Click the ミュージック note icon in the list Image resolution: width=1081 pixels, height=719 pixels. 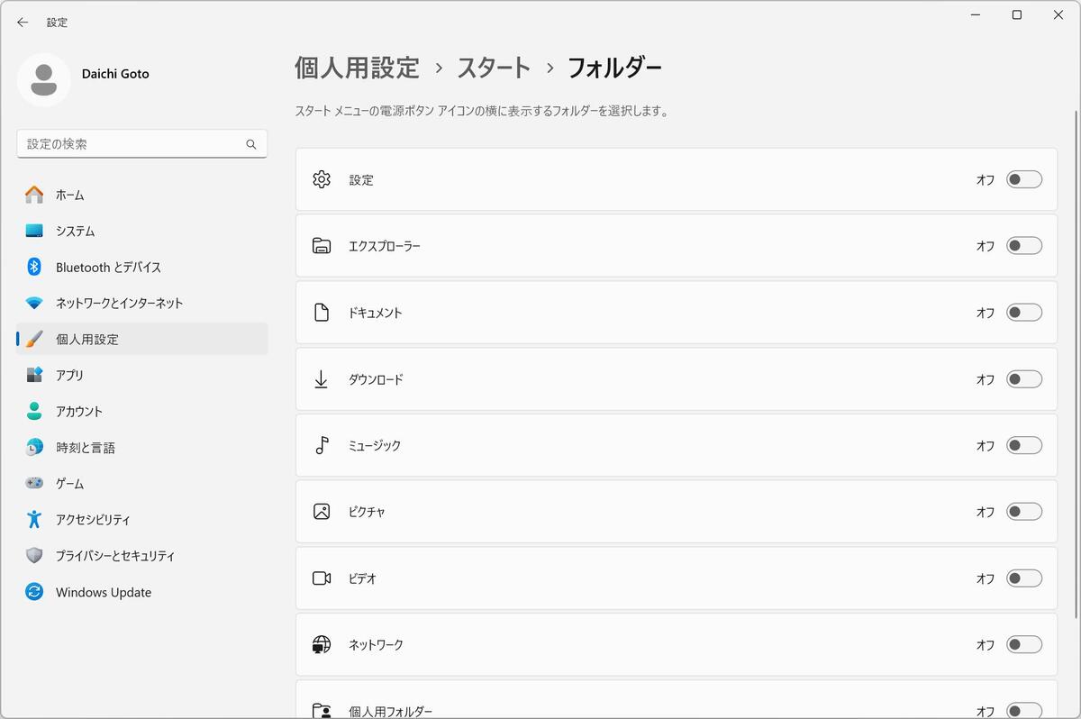322,445
